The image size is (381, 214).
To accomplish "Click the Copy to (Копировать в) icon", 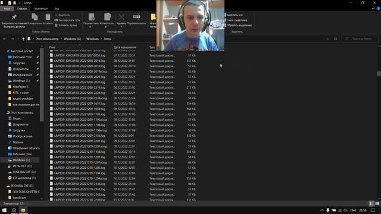I will pyautogui.click(x=107, y=17).
